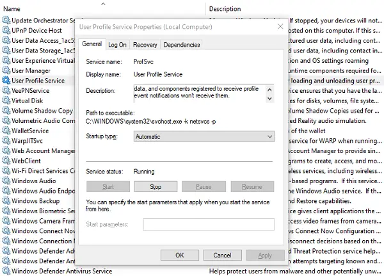Image resolution: width=384 pixels, height=276 pixels.
Task: Switch to the Log On tab
Action: point(117,45)
